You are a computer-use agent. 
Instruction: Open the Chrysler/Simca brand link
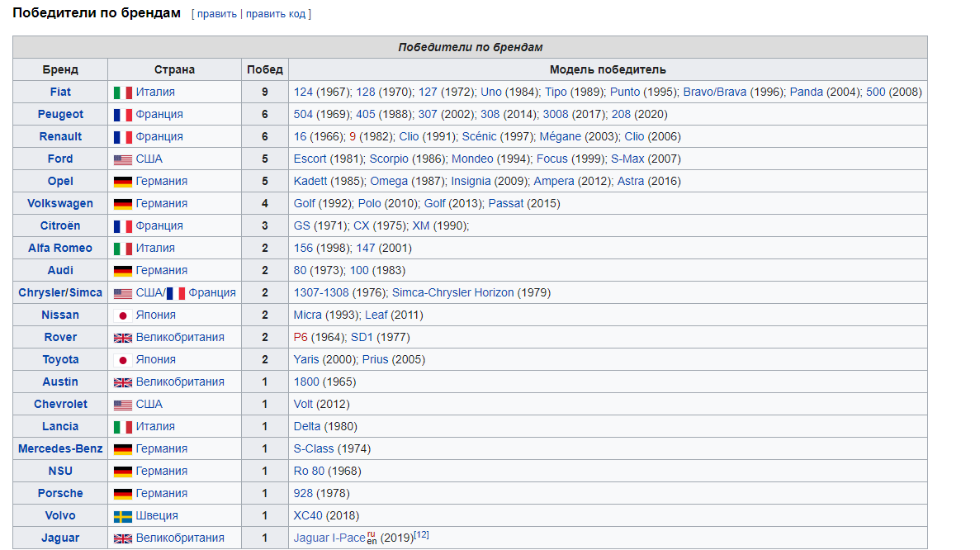(60, 292)
